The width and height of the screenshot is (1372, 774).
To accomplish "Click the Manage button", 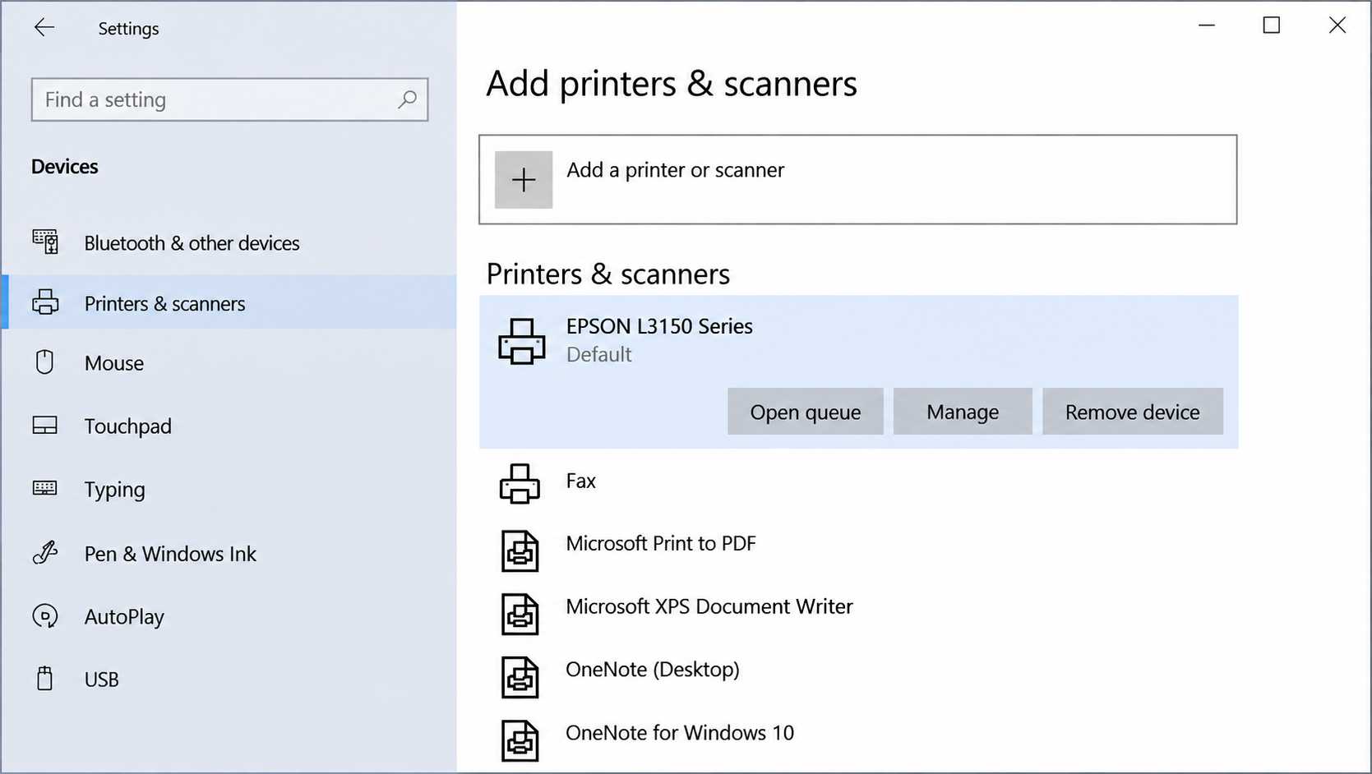I will coord(963,412).
